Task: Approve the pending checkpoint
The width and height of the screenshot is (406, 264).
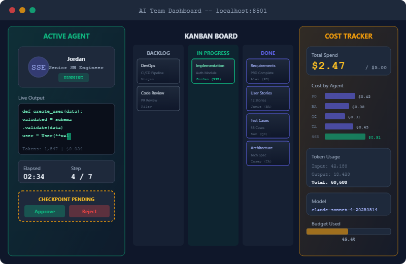Action: pyautogui.click(x=45, y=211)
